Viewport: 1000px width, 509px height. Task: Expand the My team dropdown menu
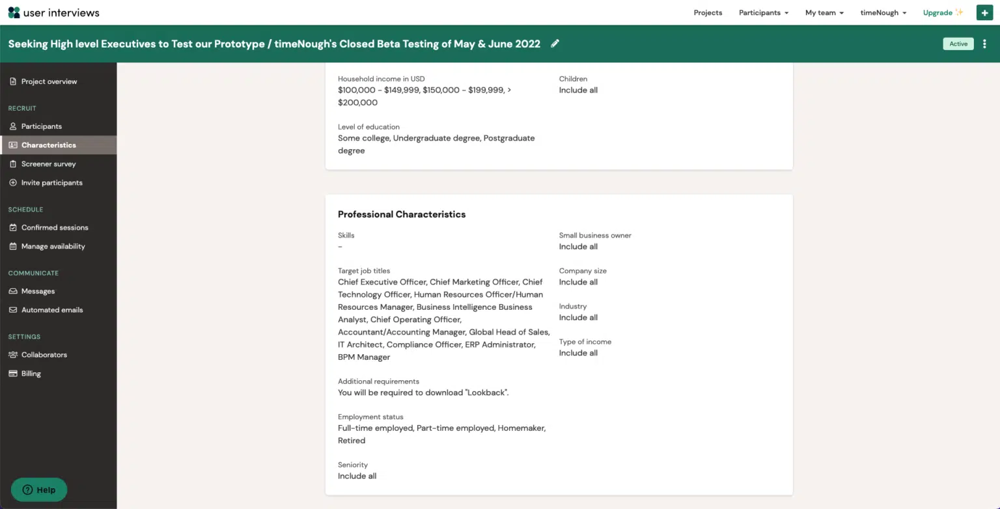click(x=824, y=12)
